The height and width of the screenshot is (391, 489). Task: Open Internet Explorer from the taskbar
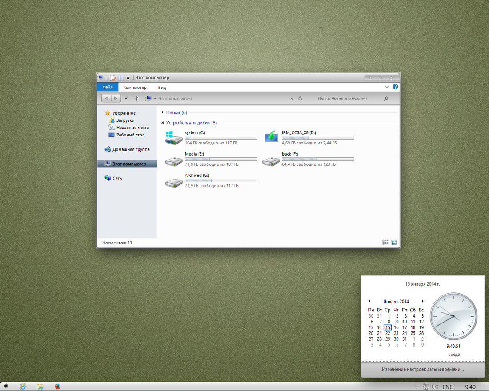click(x=23, y=386)
